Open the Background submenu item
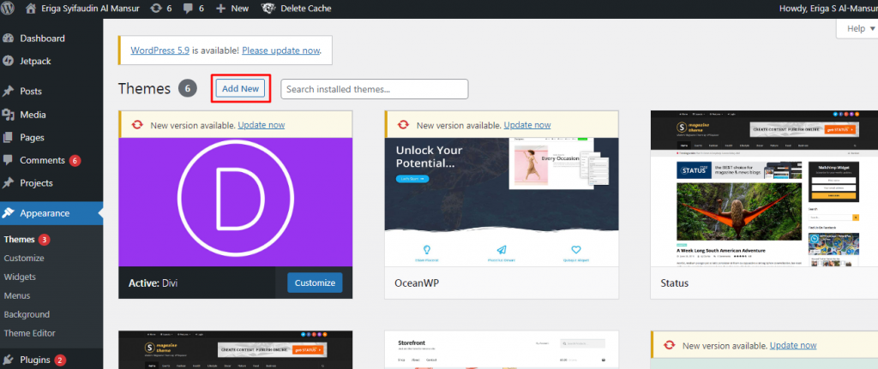 [27, 314]
